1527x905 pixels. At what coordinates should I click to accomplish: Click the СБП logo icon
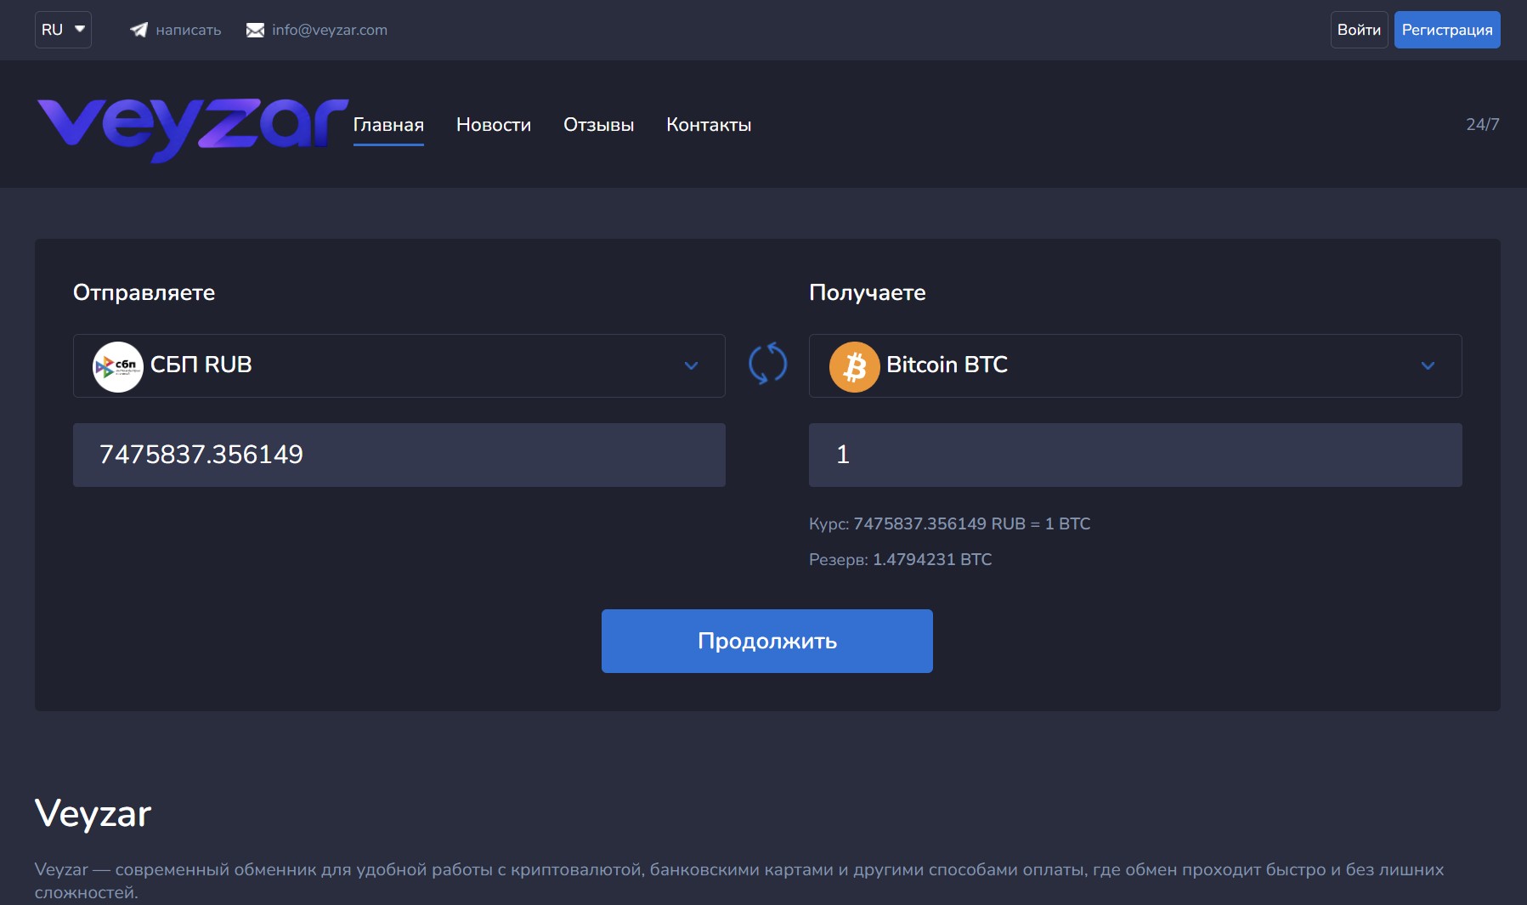tap(117, 366)
